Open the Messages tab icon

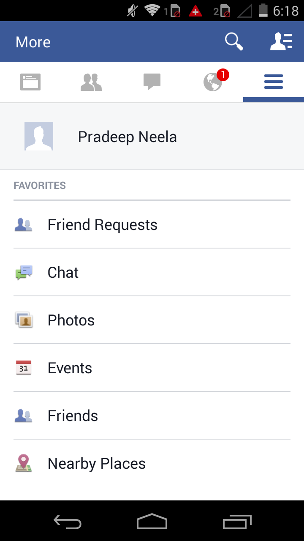[152, 82]
